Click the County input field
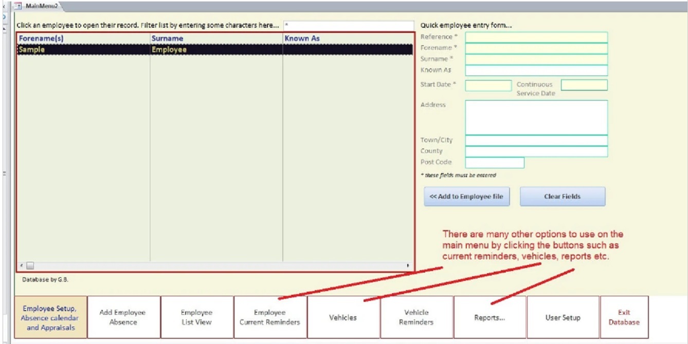The image size is (688, 344). 536,151
